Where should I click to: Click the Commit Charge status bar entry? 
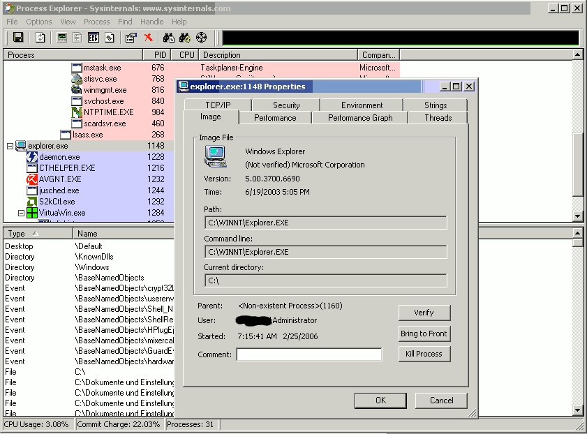click(119, 424)
